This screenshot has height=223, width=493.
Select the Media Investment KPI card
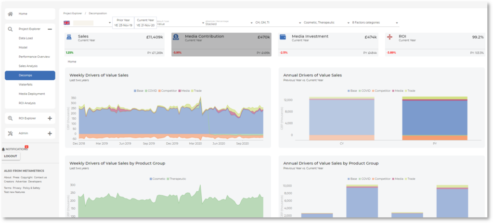pos(328,45)
